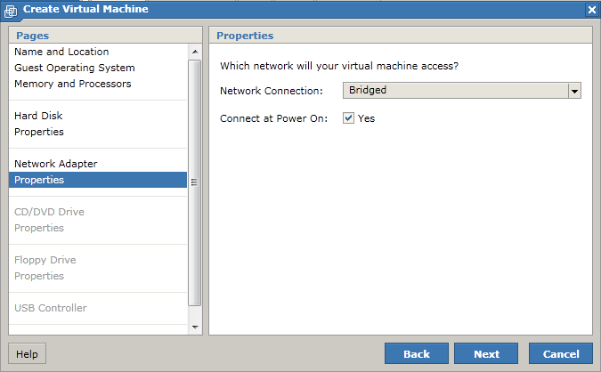Go Back to previous wizard page
Screen dimensions: 601x372
(x=417, y=353)
